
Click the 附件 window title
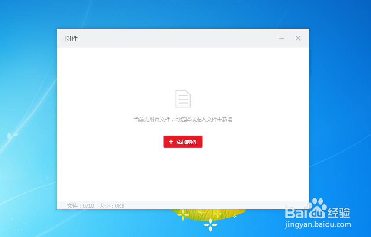coord(72,39)
